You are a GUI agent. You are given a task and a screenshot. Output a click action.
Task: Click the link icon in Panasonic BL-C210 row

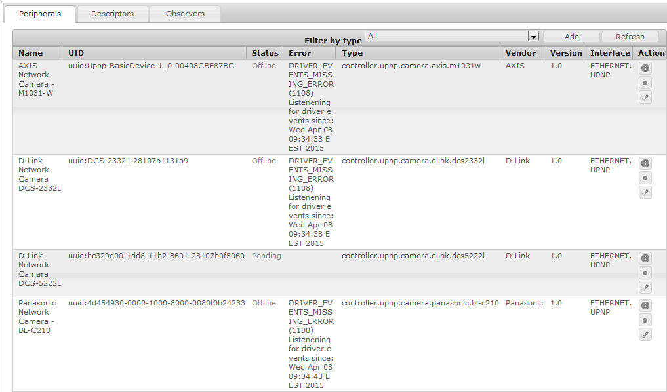point(645,335)
